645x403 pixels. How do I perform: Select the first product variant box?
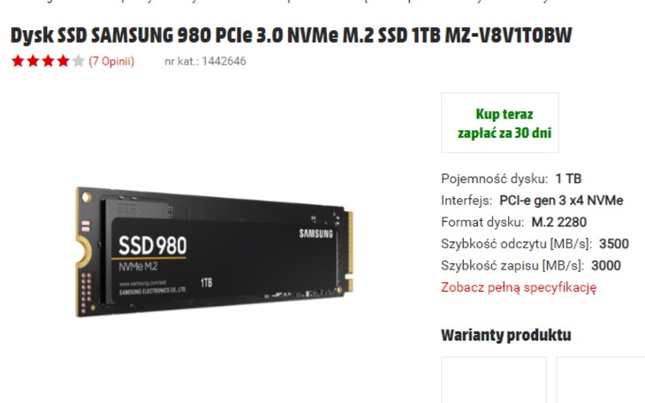coord(494,380)
